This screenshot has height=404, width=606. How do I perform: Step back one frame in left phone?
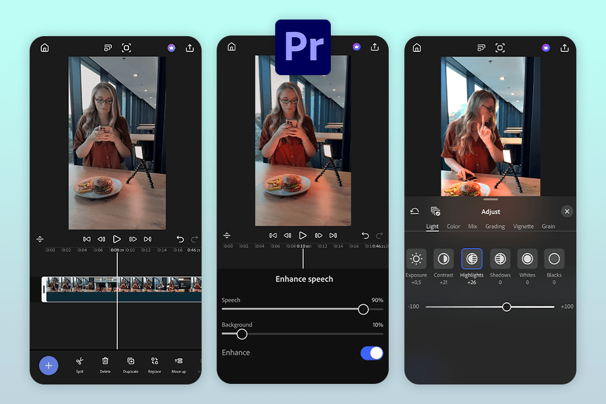point(101,239)
